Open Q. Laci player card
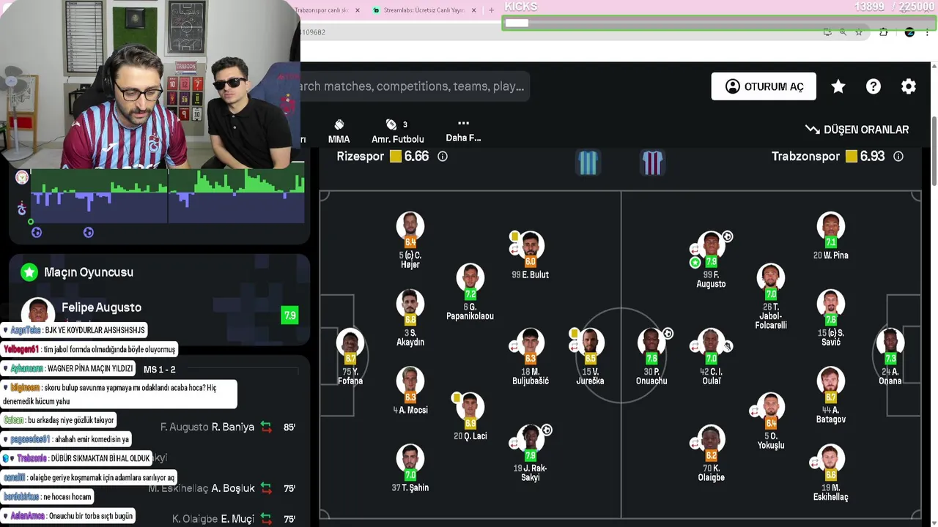Viewport: 938px width, 527px height. tap(470, 417)
